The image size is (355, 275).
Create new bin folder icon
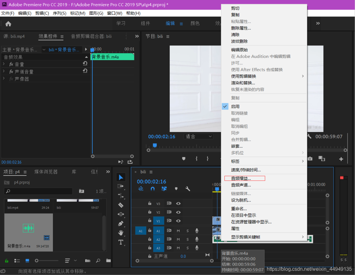pyautogui.click(x=108, y=261)
